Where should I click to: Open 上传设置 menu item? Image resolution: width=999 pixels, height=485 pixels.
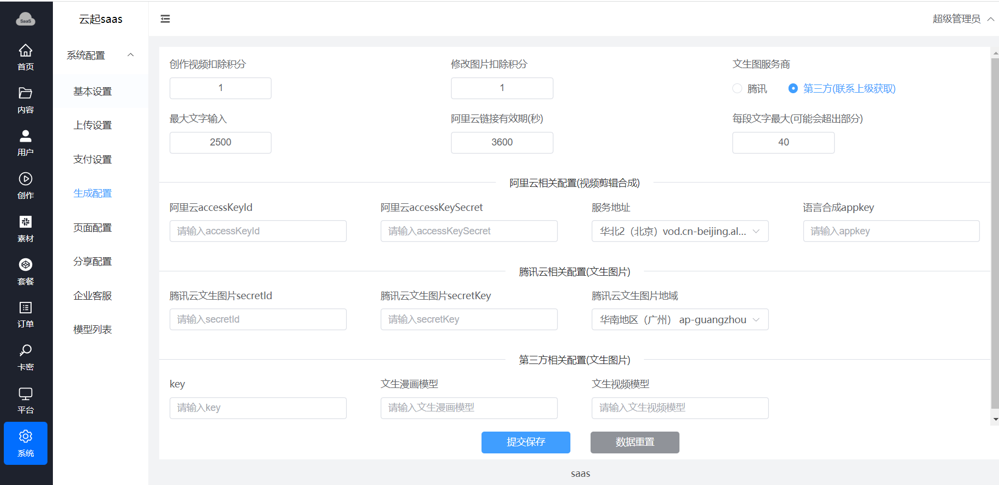93,125
